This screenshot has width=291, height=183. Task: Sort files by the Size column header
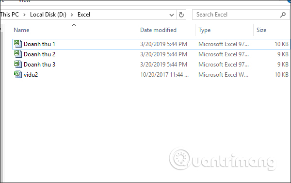click(x=261, y=30)
